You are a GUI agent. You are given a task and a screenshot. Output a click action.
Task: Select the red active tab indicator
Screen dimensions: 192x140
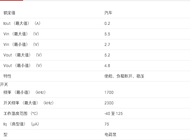coord(11,0)
